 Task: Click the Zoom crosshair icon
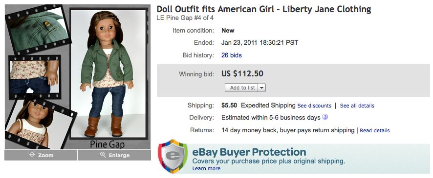click(32, 155)
